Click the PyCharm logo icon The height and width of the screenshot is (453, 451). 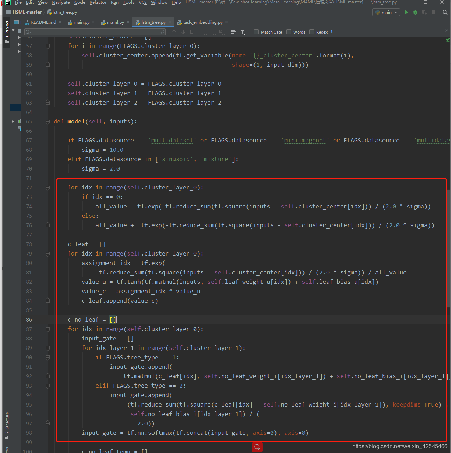pyautogui.click(x=8, y=2)
